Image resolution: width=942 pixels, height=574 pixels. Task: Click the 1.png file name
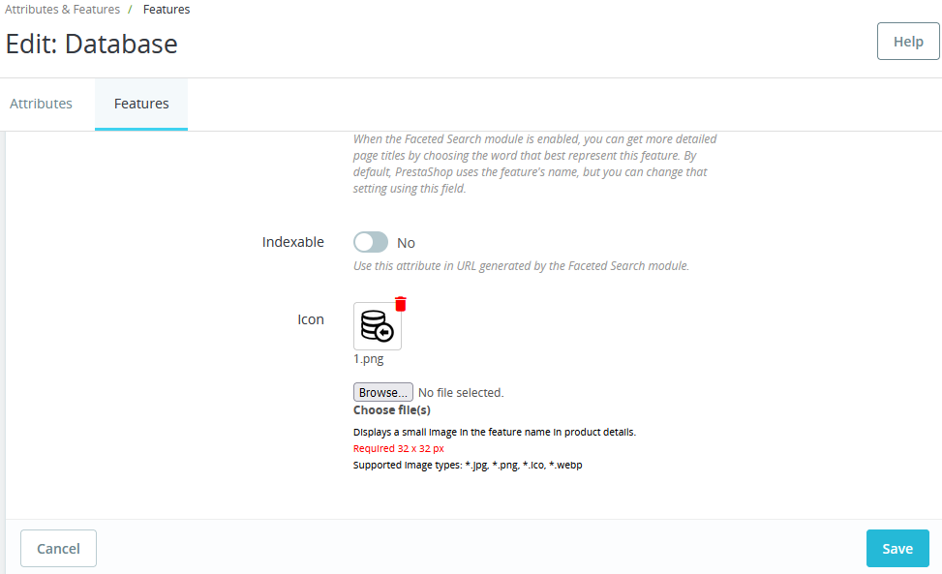[x=368, y=359]
